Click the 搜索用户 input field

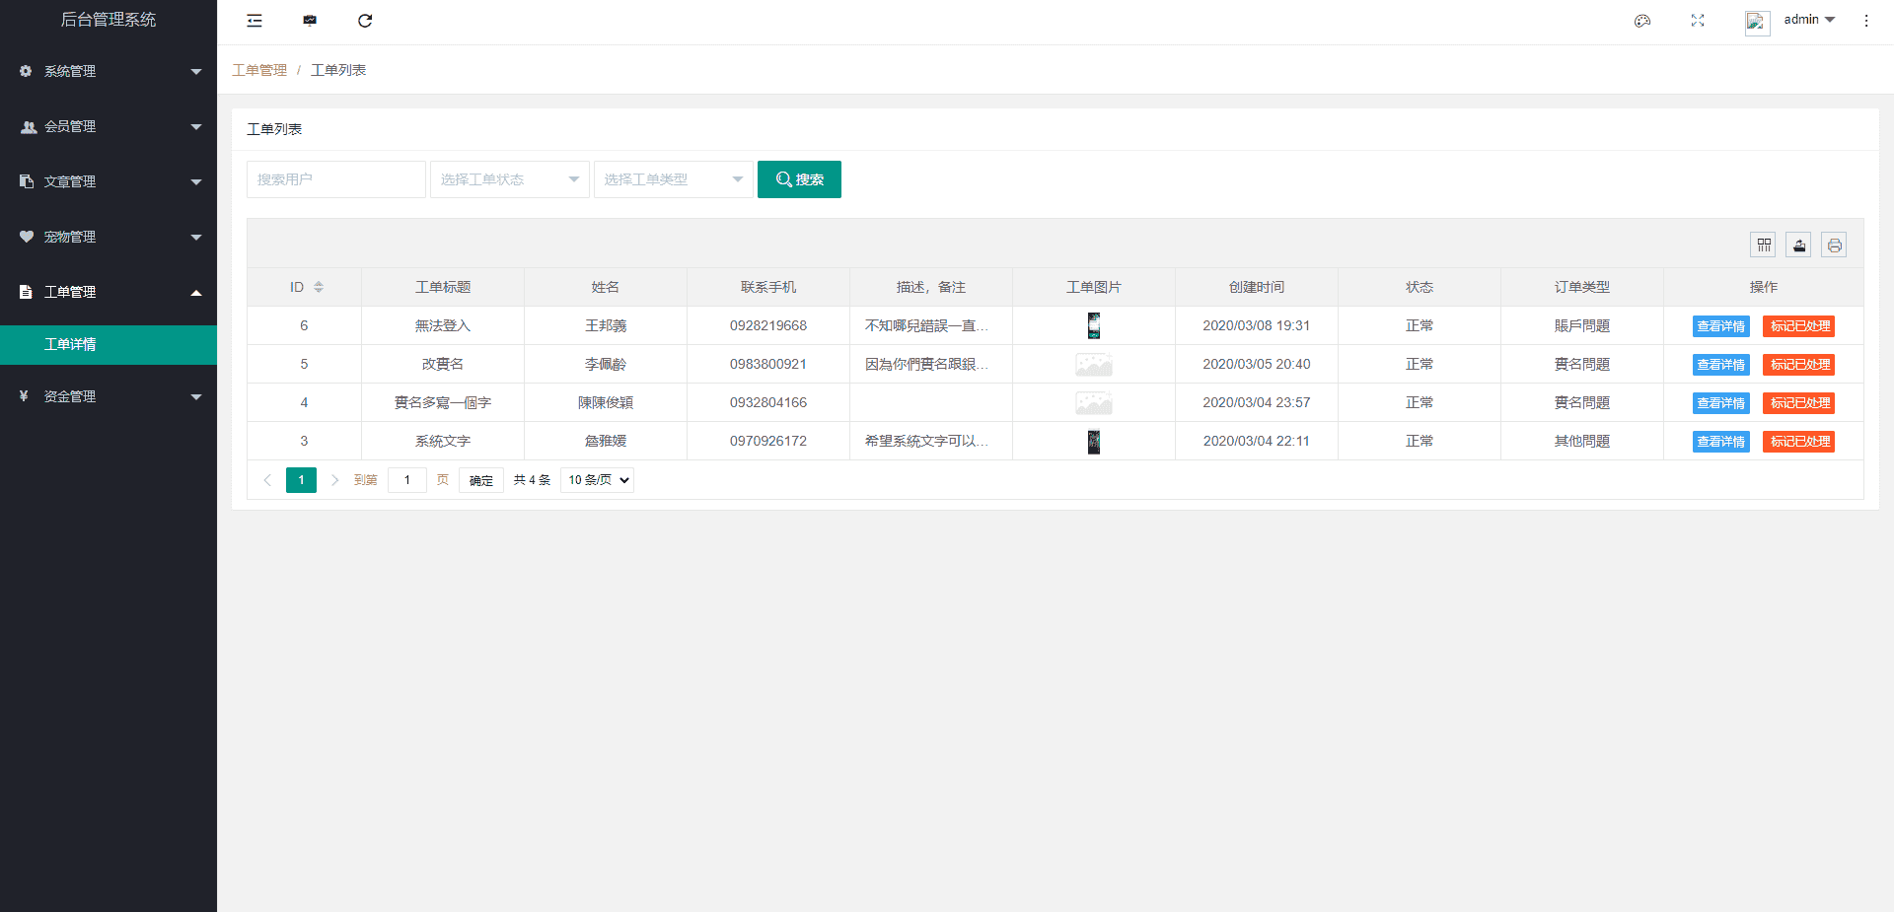click(335, 179)
